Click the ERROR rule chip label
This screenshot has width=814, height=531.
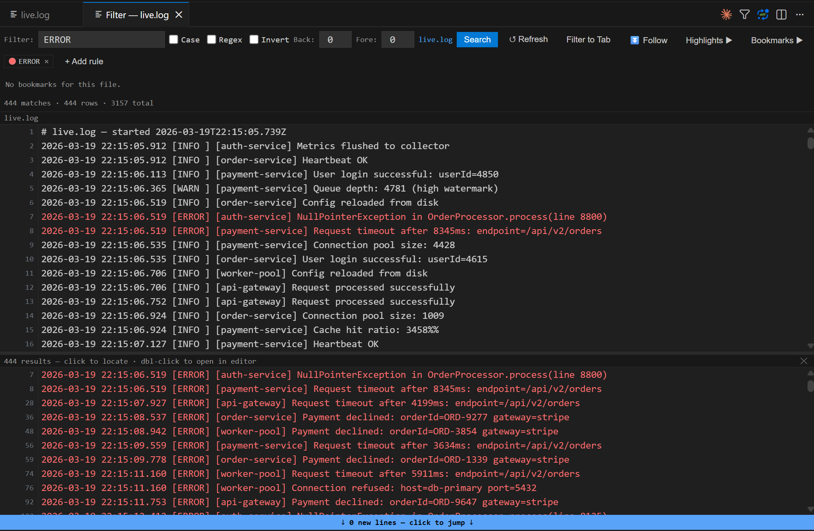point(29,61)
